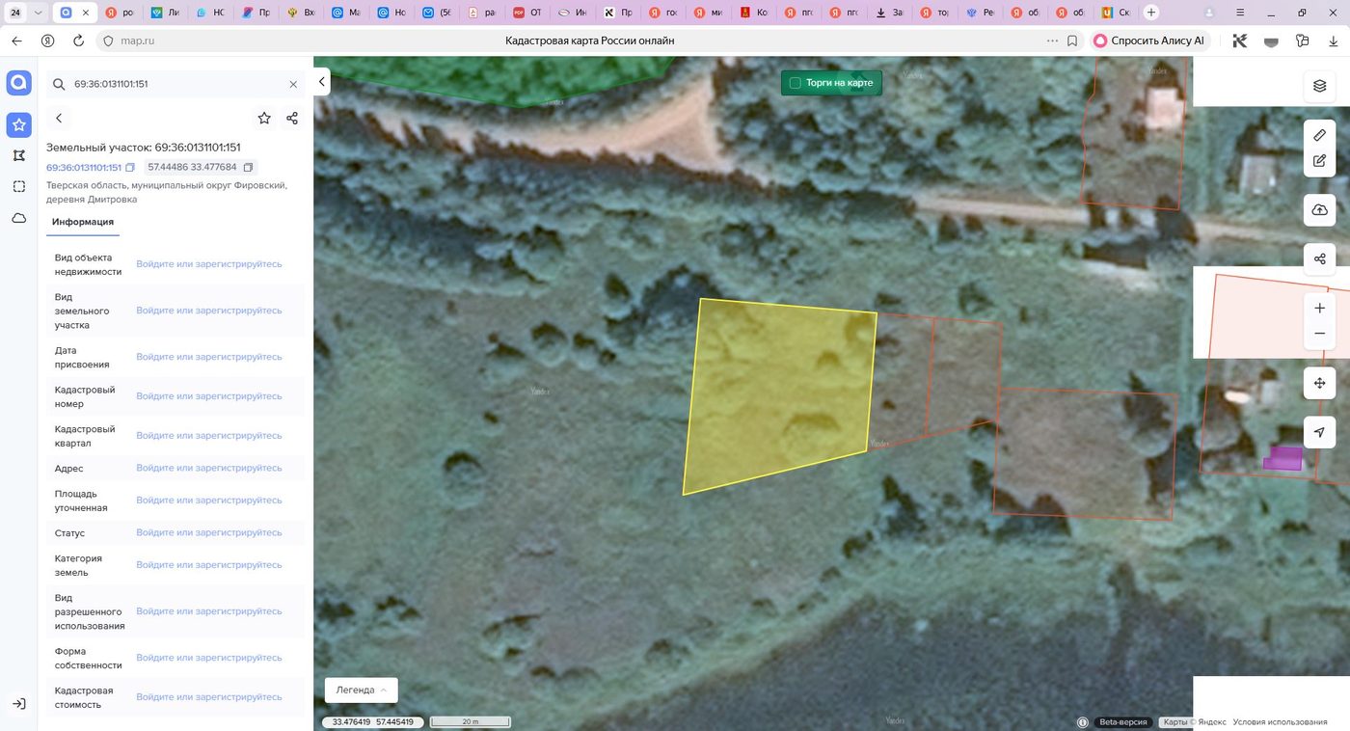Go back using panel back arrow
This screenshot has width=1350, height=731.
59,118
